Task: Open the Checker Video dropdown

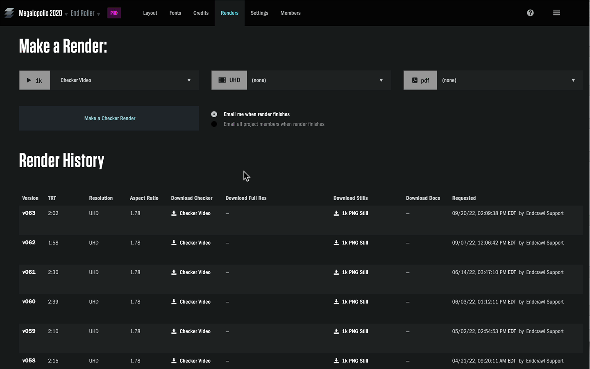Action: coord(125,80)
